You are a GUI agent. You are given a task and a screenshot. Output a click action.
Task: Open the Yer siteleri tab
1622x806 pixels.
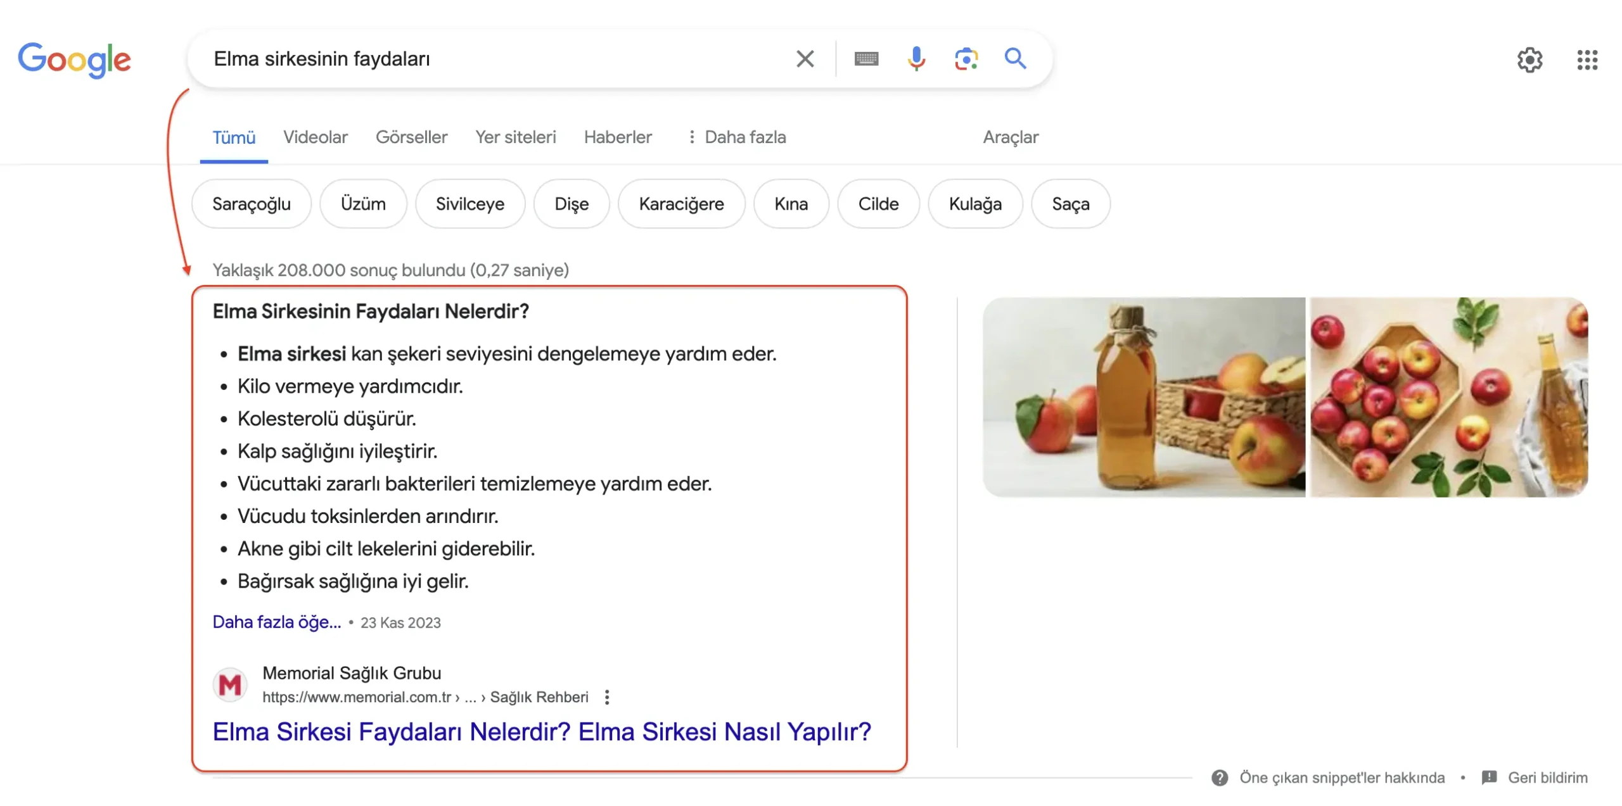click(x=516, y=137)
